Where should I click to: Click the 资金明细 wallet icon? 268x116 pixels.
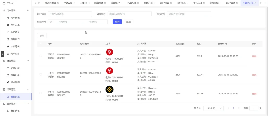tap(8, 82)
